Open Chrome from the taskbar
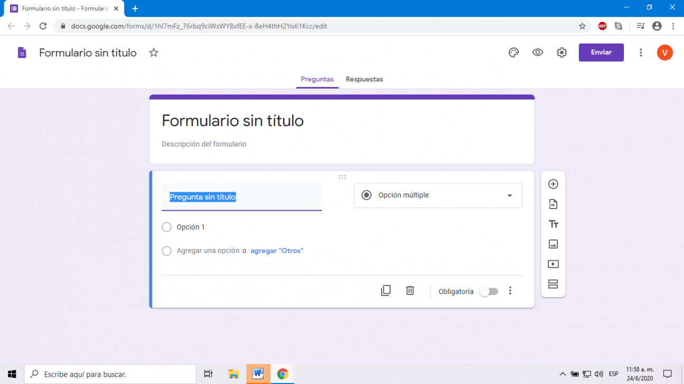This screenshot has height=384, width=684. pos(283,374)
